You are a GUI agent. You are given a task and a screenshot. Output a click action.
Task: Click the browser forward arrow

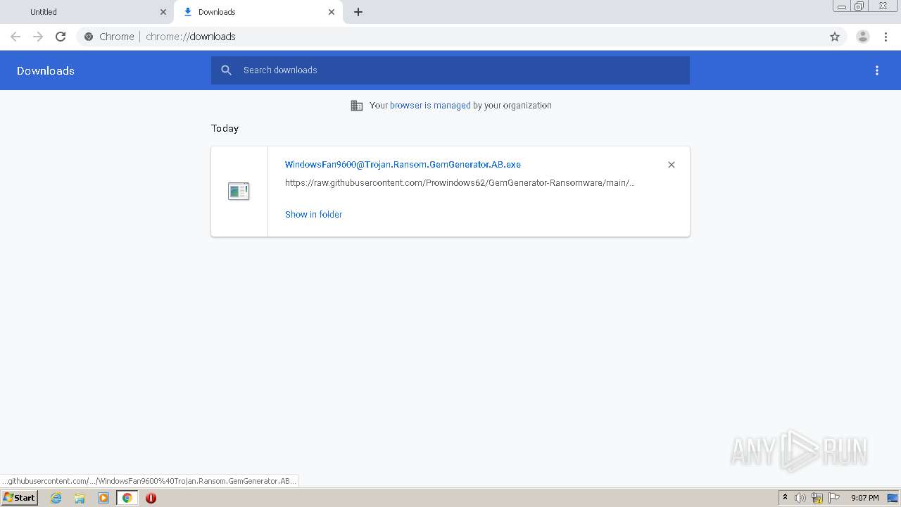click(x=38, y=37)
